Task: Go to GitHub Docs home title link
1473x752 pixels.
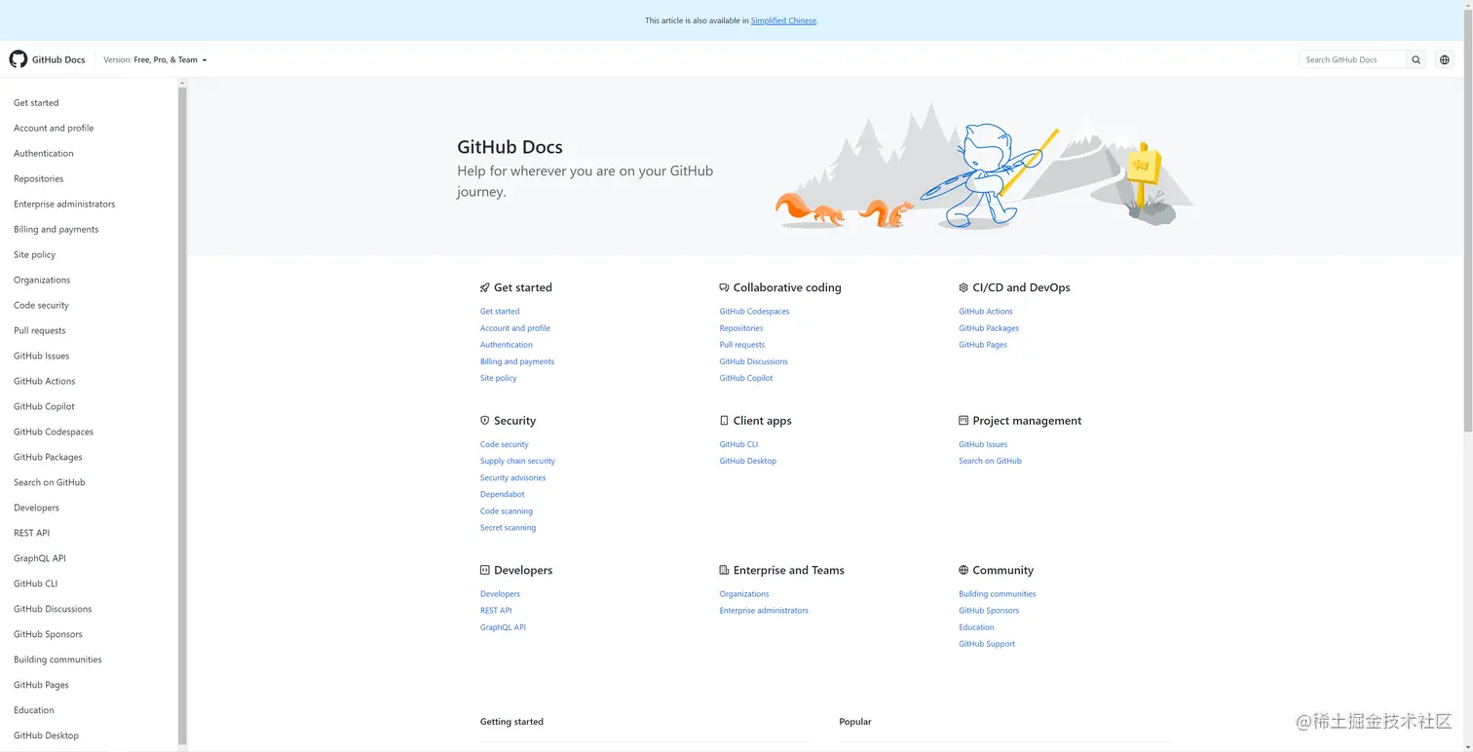Action: point(58,59)
